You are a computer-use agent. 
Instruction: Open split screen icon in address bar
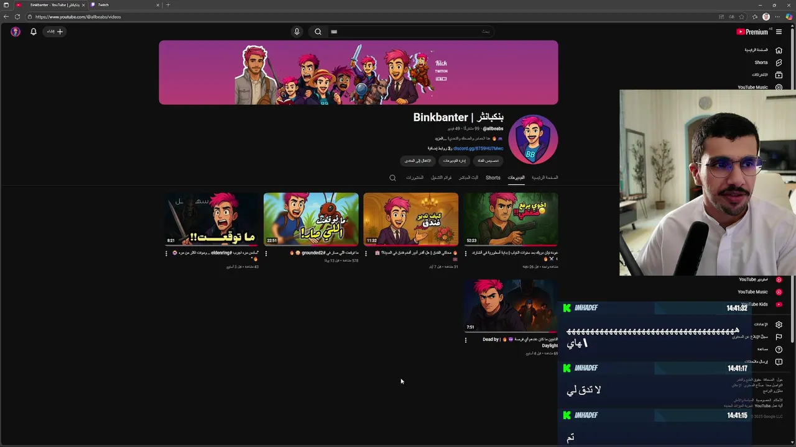(x=721, y=17)
